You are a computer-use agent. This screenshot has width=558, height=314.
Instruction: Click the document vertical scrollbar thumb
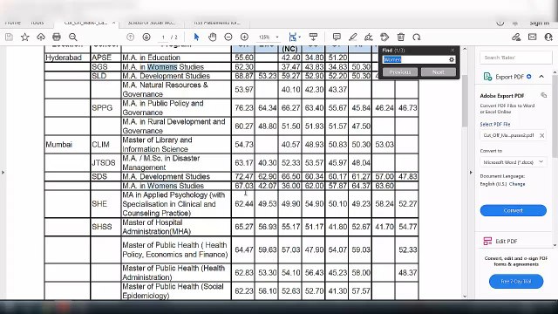pos(465,101)
